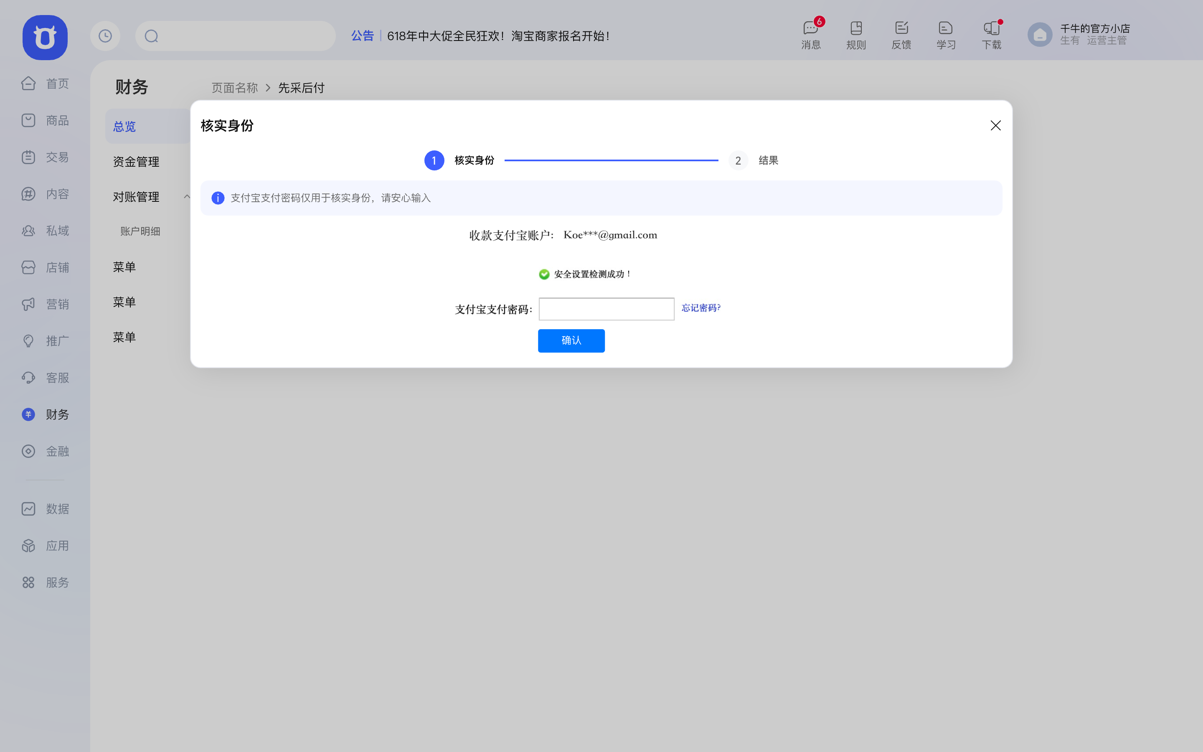This screenshot has width=1203, height=752.
Task: Click the 运营主管 role label
Action: [x=1107, y=40]
